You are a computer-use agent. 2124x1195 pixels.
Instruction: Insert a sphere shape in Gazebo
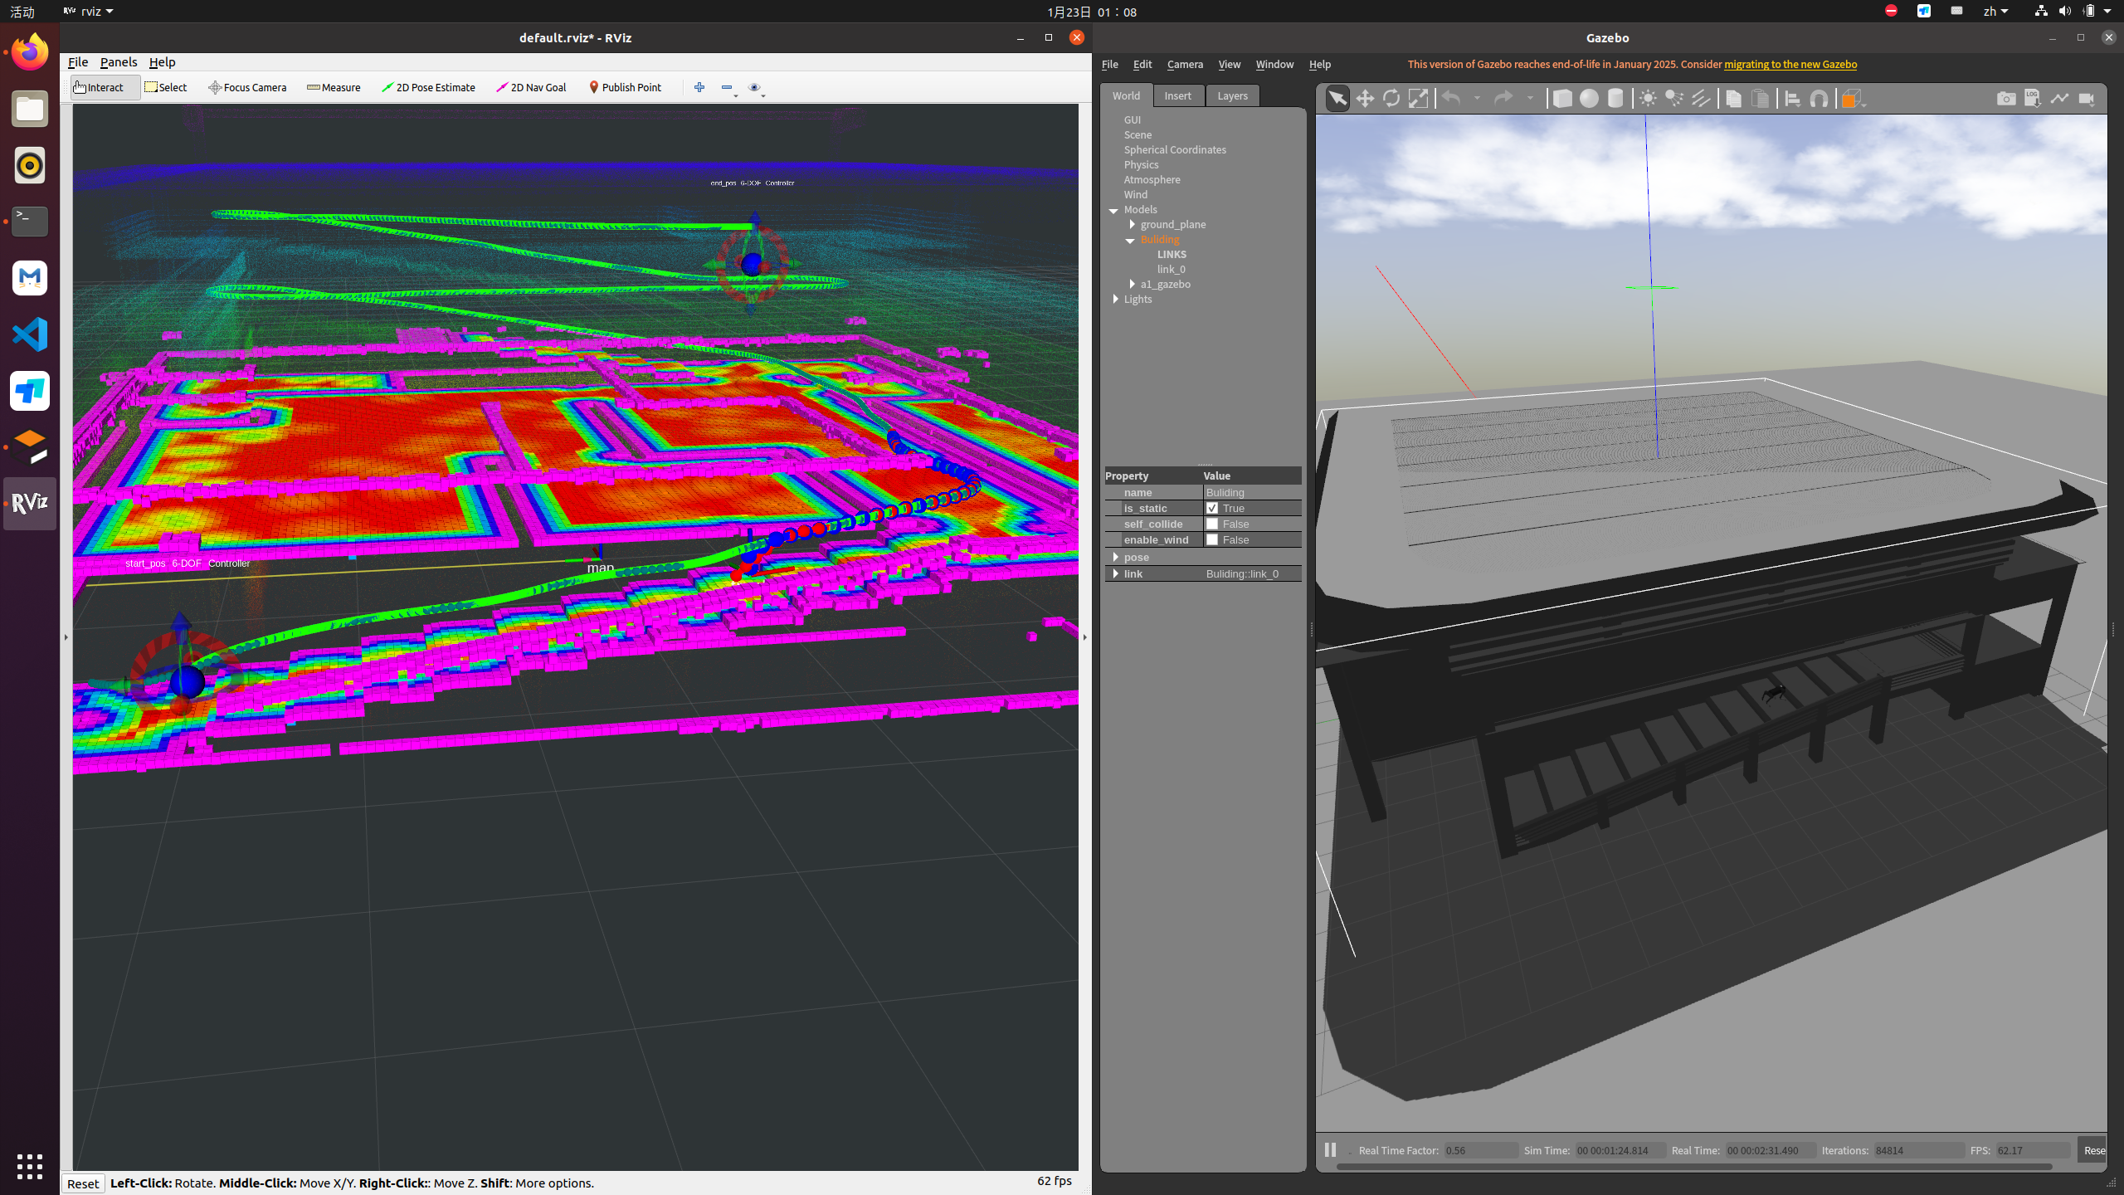[x=1589, y=99]
